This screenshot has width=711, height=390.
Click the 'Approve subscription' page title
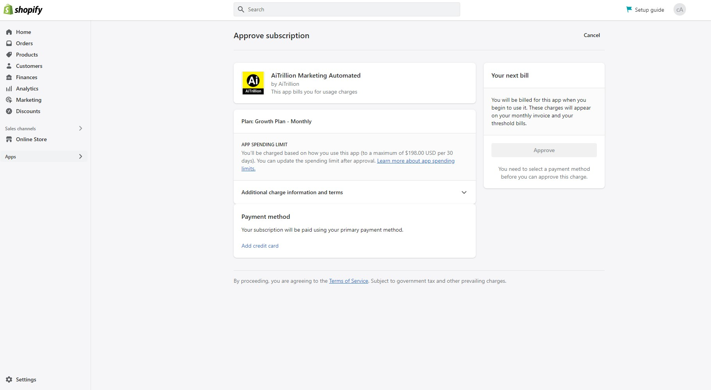coord(272,35)
